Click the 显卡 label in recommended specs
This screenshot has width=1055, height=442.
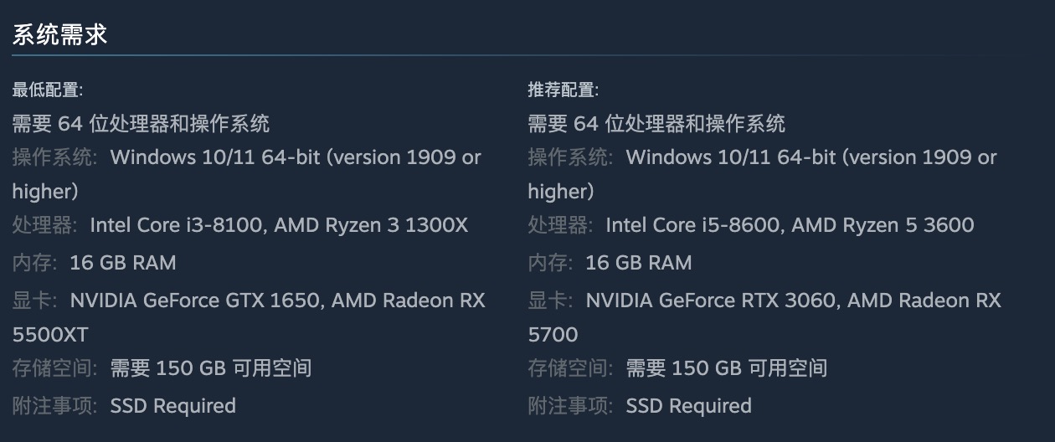[549, 301]
